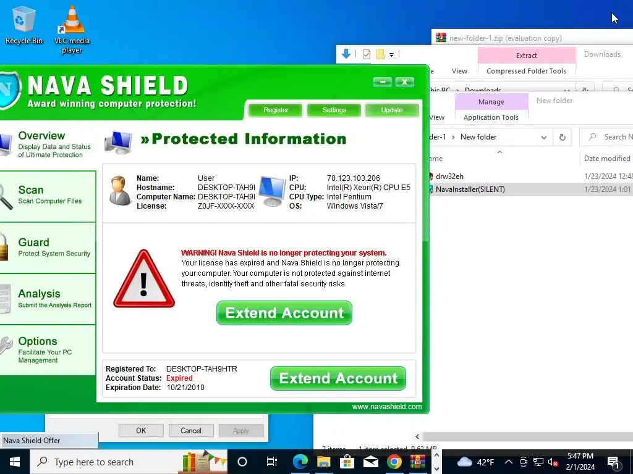Viewport: 633px width, 474px height.
Task: Click the network tray icon
Action: (538, 462)
